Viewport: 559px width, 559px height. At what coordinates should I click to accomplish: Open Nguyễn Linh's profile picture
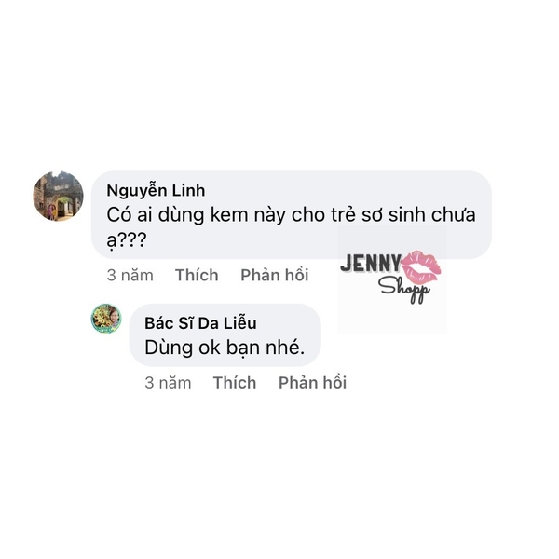58,197
